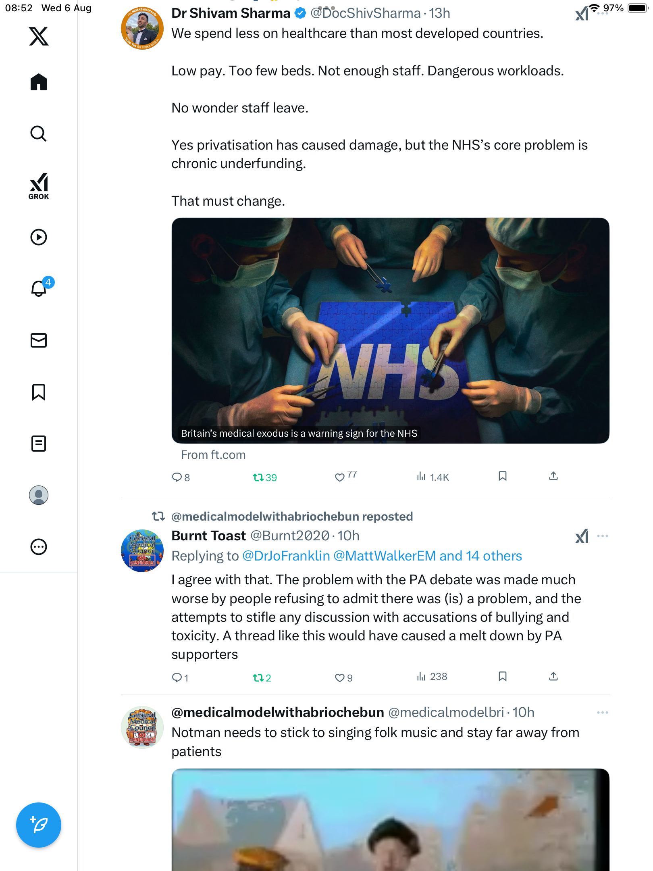Open the profile page from sidebar
653x871 pixels.
(39, 495)
